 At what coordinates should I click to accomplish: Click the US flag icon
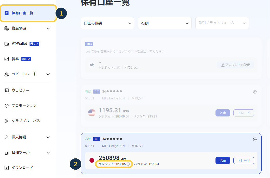(x=92, y=113)
